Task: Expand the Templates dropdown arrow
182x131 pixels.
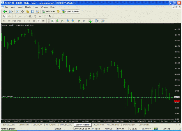Action: 105,21
